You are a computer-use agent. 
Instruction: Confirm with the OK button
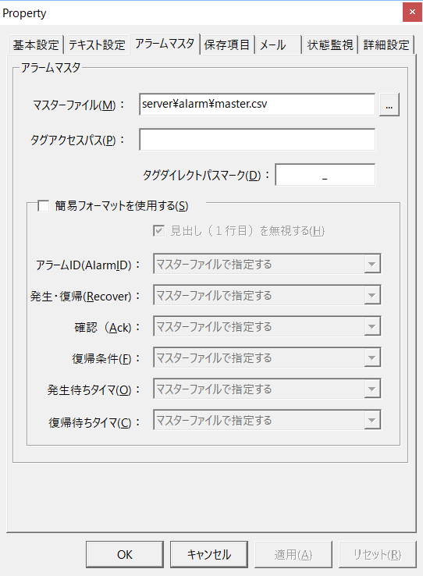[x=125, y=554]
